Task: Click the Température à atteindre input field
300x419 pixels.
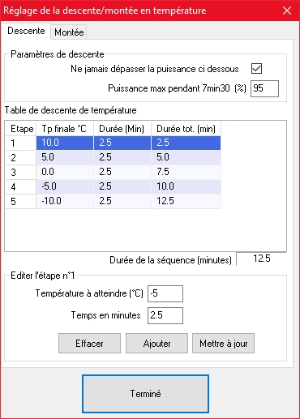Action: 165,293
